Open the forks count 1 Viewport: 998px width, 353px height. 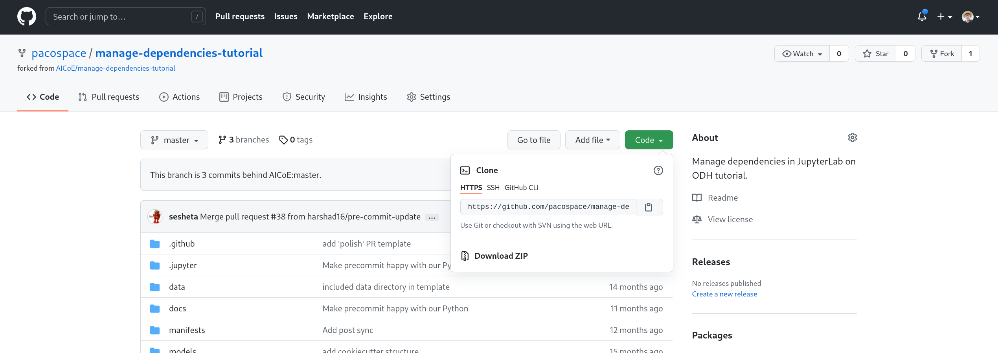[971, 54]
